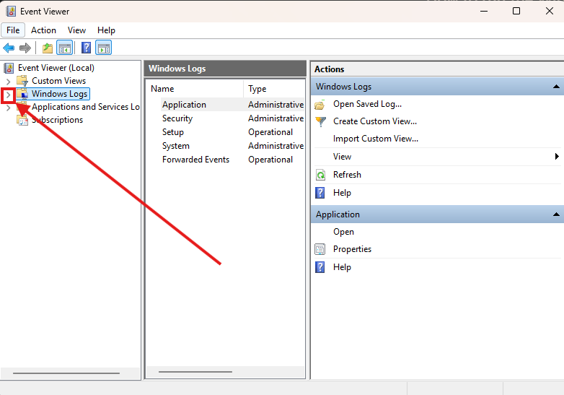Click the Properties icon in Actions

click(x=320, y=249)
